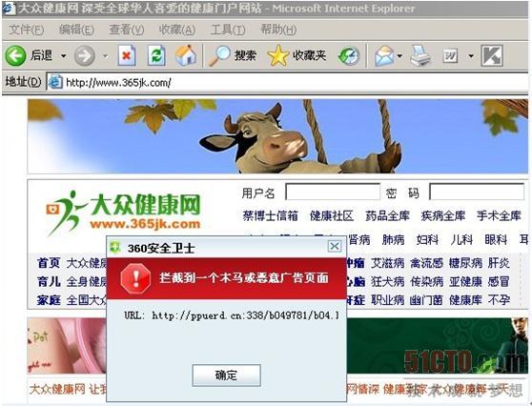The width and height of the screenshot is (532, 406).
Task: Open the 工具(T) menu
Action: [228, 30]
